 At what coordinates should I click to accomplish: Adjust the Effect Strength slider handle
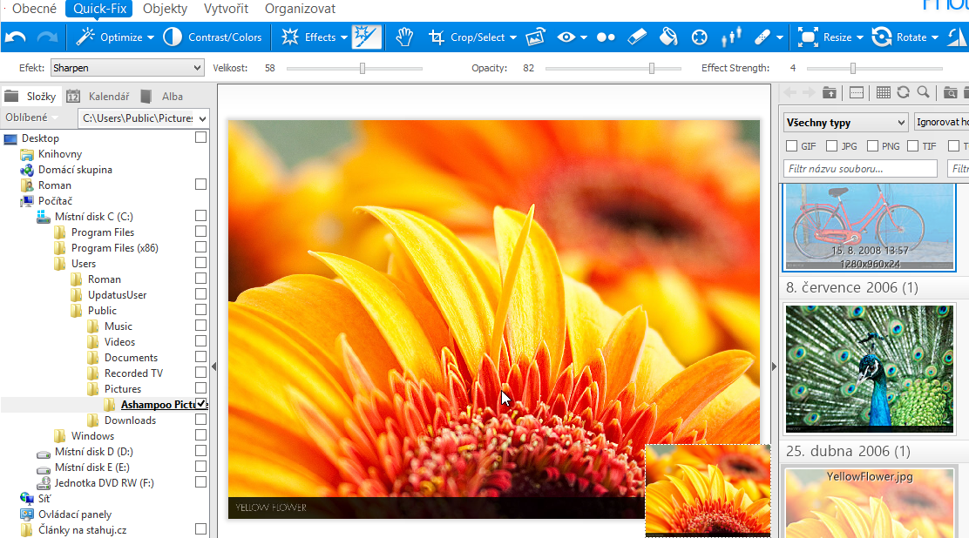coord(853,68)
